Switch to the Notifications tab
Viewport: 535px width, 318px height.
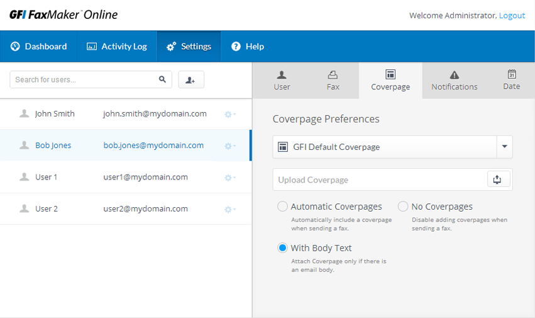(454, 81)
